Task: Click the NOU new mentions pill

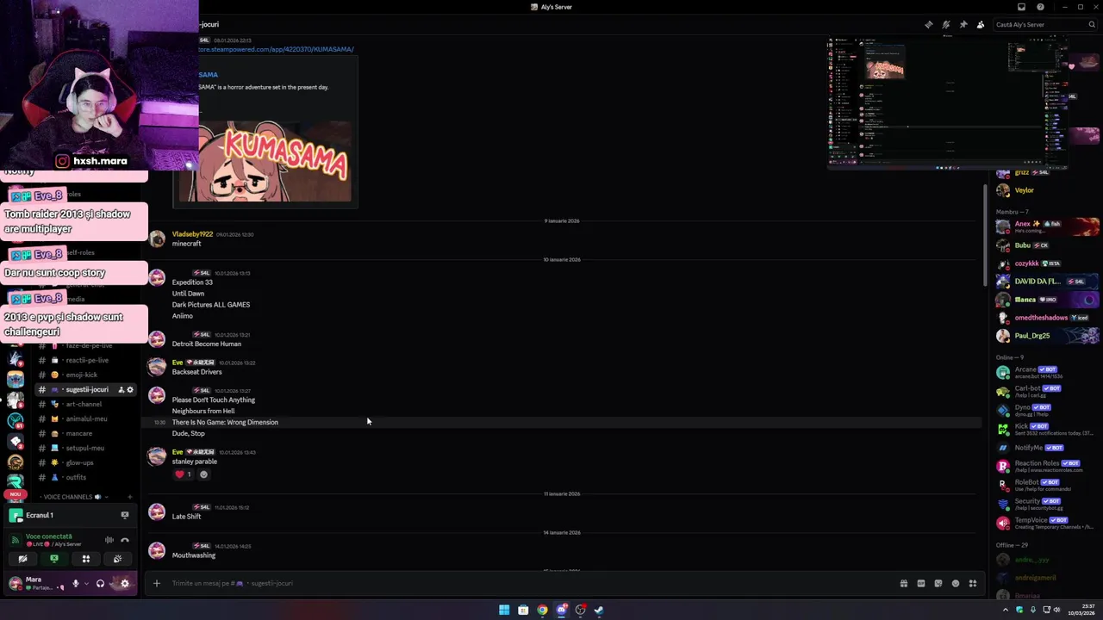Action: (x=15, y=494)
